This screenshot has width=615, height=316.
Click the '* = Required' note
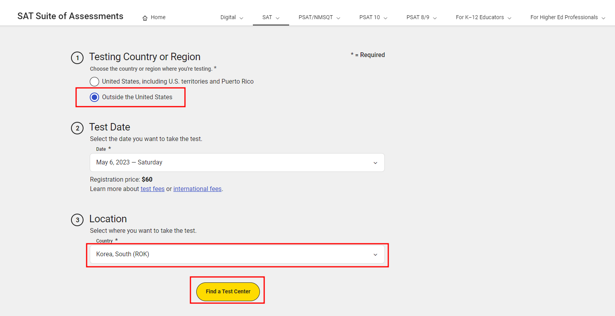tap(368, 55)
